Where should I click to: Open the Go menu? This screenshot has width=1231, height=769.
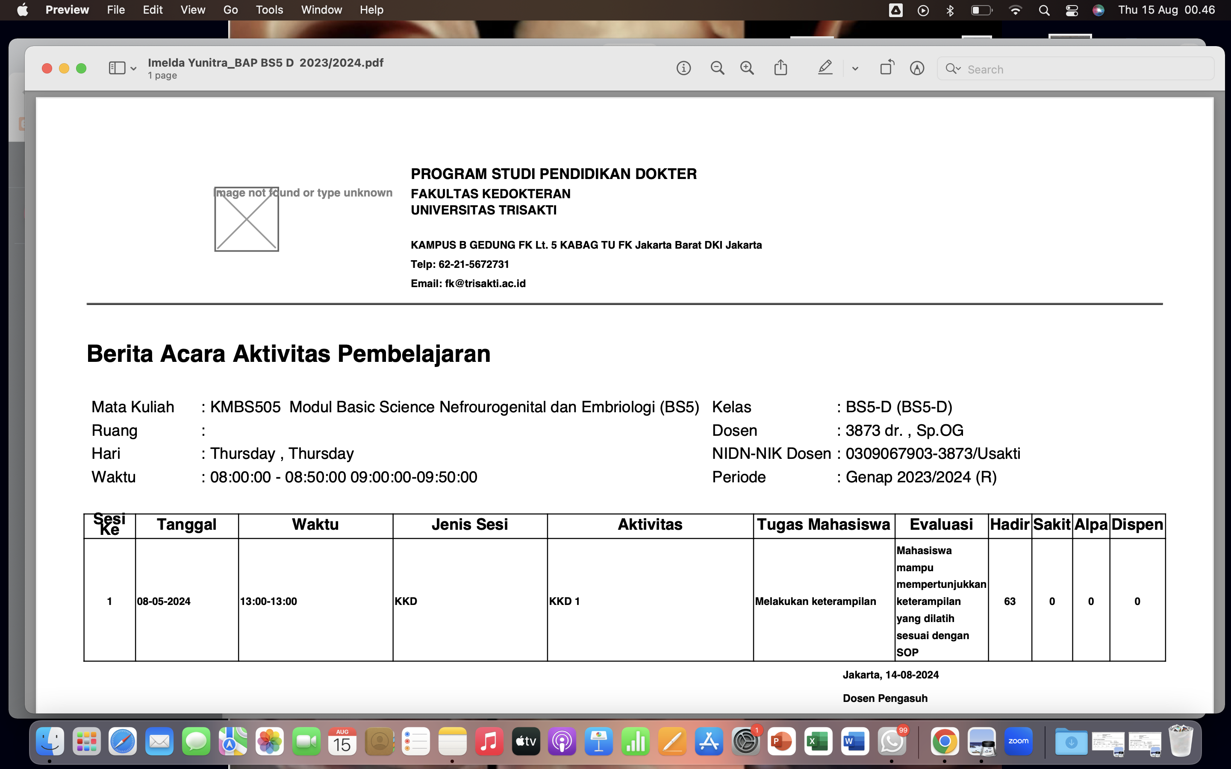coord(230,10)
